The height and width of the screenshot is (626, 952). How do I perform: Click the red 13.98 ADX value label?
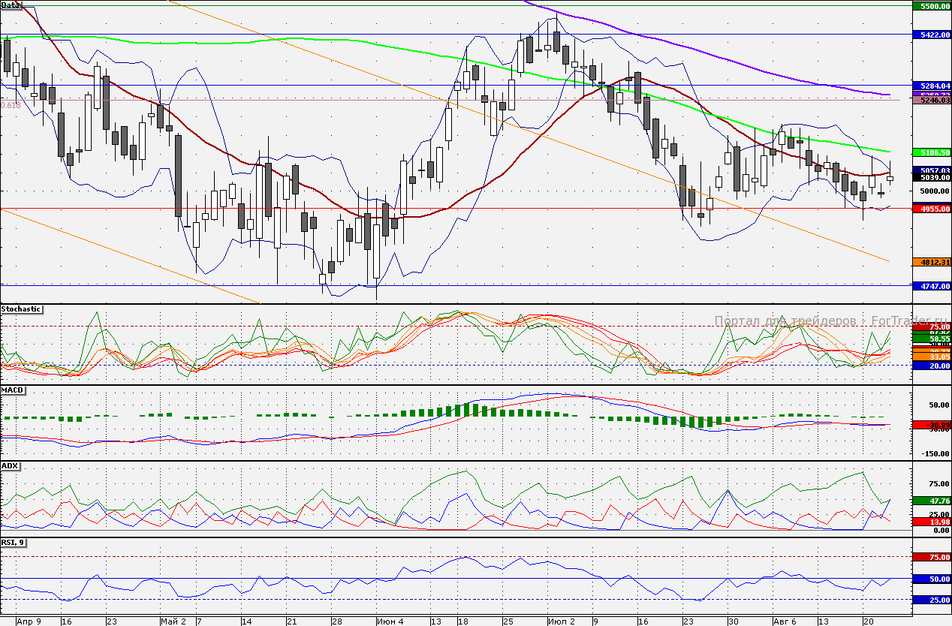pyautogui.click(x=931, y=521)
